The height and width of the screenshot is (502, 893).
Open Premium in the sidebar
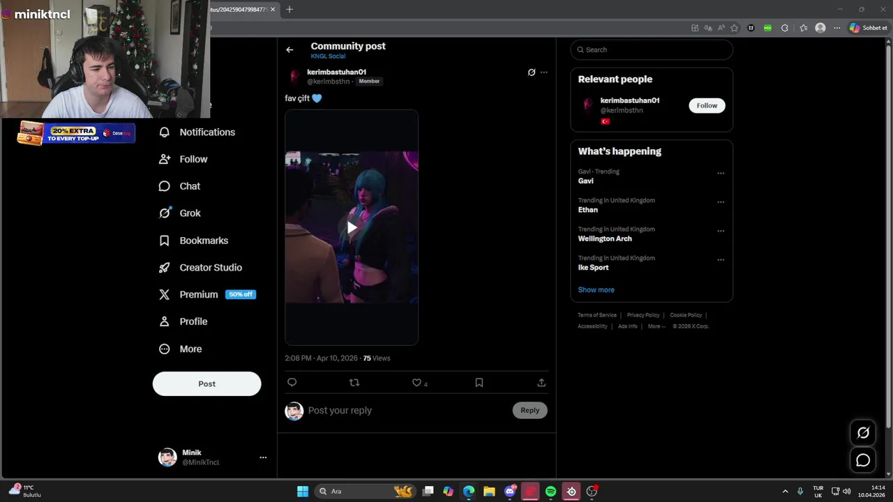[208, 294]
